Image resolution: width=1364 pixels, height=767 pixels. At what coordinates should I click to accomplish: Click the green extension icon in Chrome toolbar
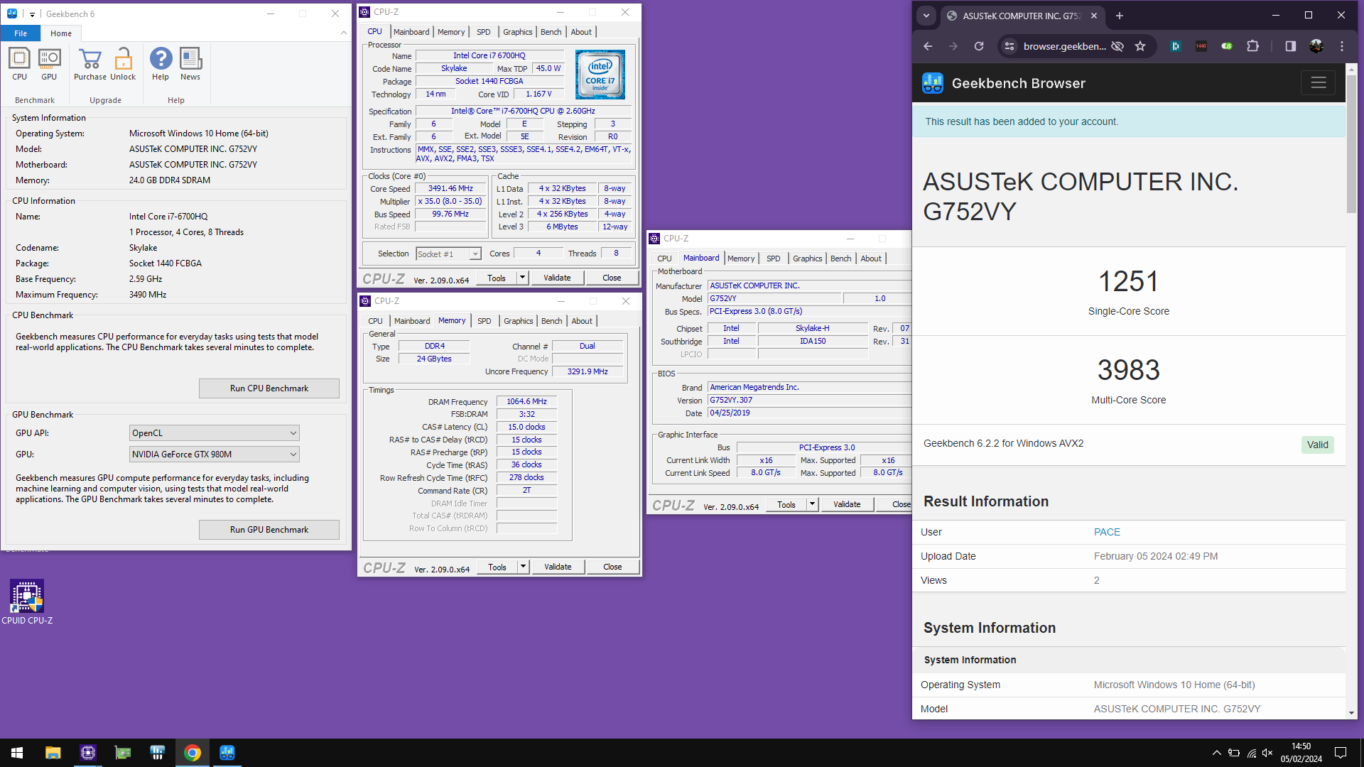[1227, 46]
